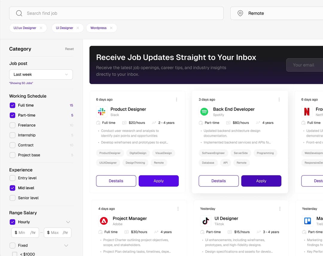Uncheck the Full time checkbox
This screenshot has height=256, width=323.
(x=13, y=105)
